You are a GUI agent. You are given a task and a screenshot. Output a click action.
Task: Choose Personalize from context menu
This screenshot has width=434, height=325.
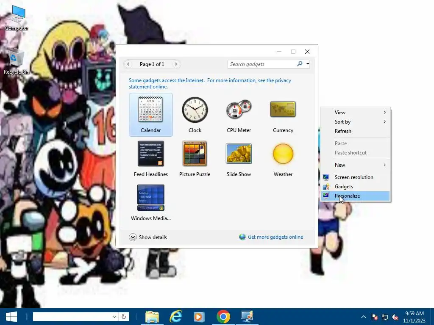coord(356,196)
